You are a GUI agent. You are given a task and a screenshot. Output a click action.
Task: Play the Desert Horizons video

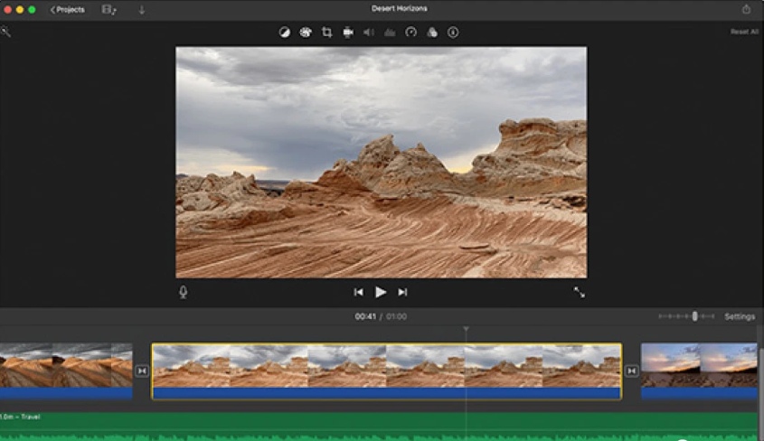[381, 292]
